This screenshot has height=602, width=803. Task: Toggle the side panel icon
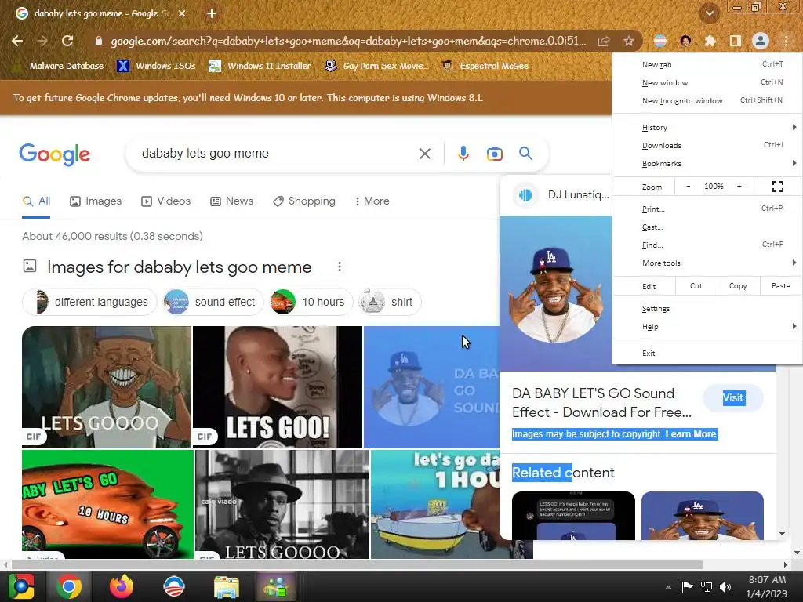[735, 41]
